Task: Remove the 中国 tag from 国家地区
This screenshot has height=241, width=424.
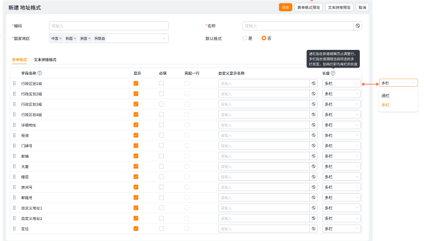Action: (x=60, y=38)
